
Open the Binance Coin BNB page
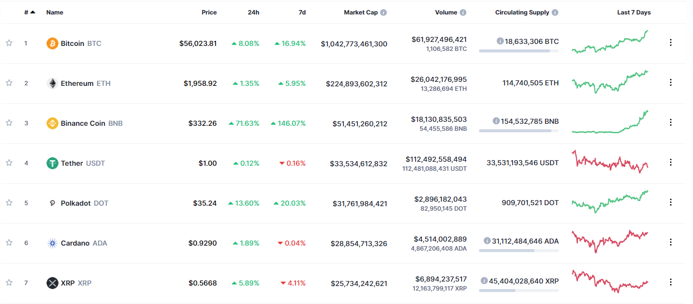tap(91, 123)
